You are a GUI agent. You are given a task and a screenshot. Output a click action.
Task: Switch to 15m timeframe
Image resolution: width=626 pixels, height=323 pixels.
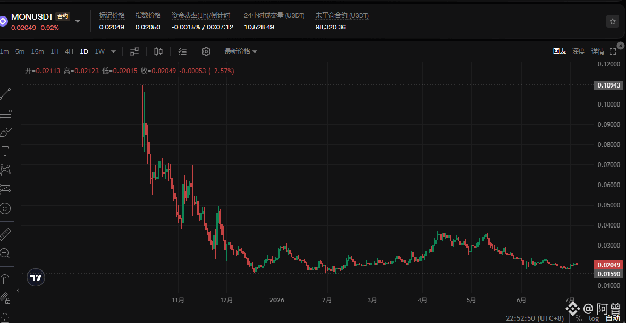point(38,51)
